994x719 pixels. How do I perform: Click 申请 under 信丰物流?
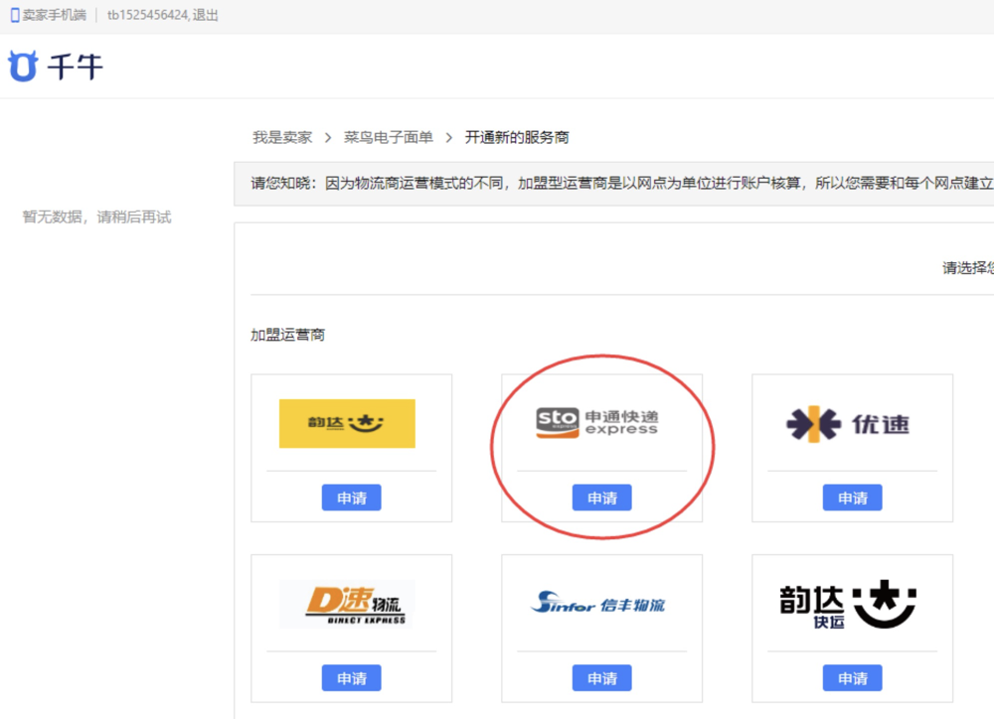(601, 678)
